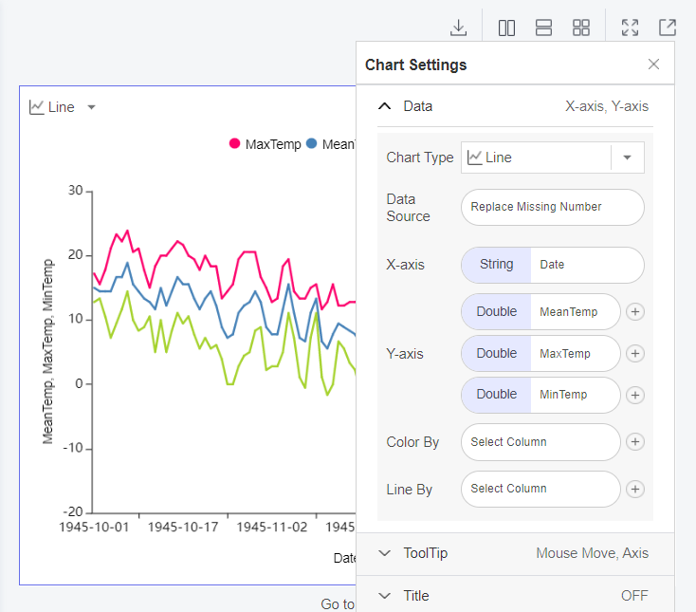The height and width of the screenshot is (612, 696).
Task: Select the MinTemp Y-axis column field
Action: point(540,395)
